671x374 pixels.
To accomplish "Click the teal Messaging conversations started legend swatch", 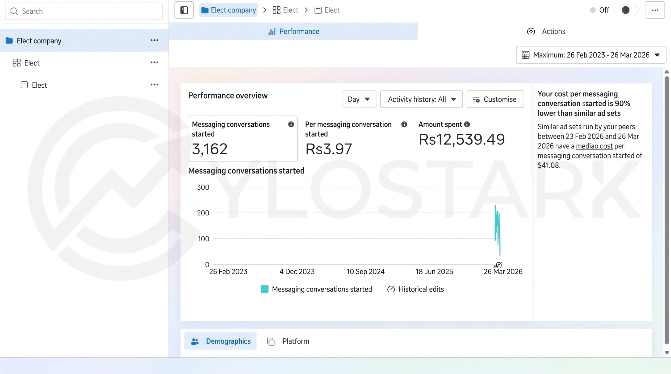I will [x=265, y=289].
